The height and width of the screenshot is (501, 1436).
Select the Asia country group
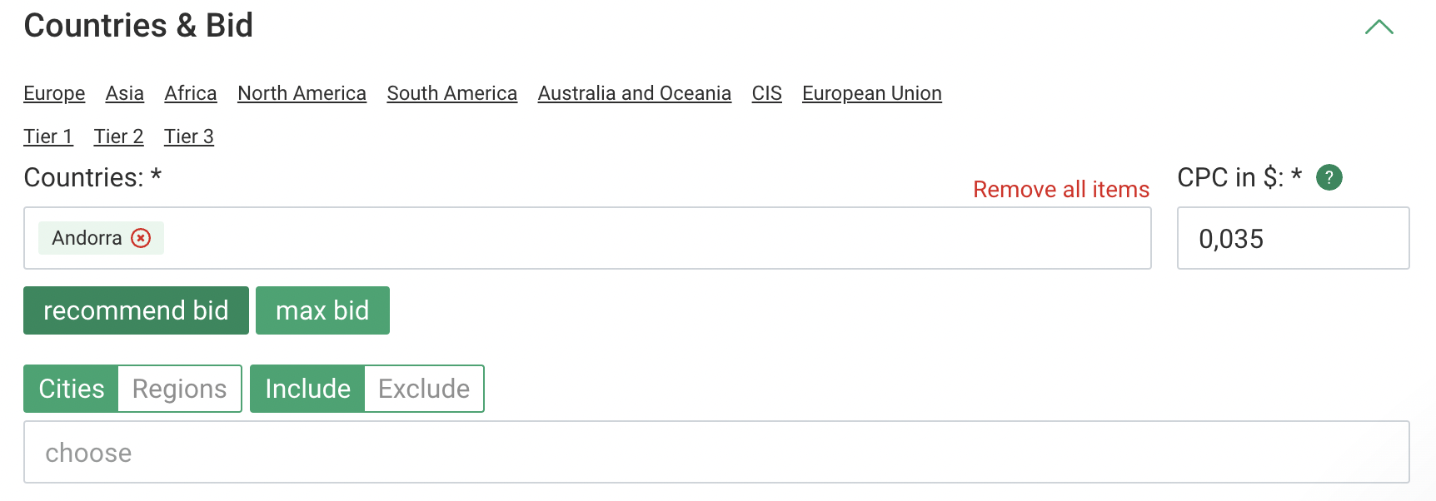coord(125,93)
